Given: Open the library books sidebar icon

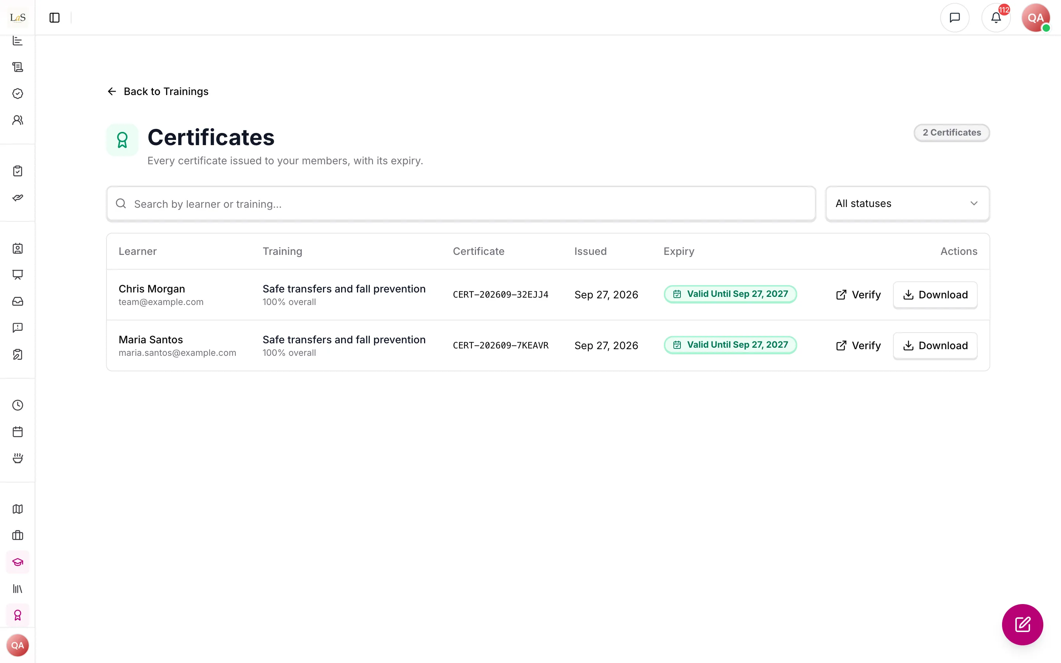Looking at the screenshot, I should point(18,589).
